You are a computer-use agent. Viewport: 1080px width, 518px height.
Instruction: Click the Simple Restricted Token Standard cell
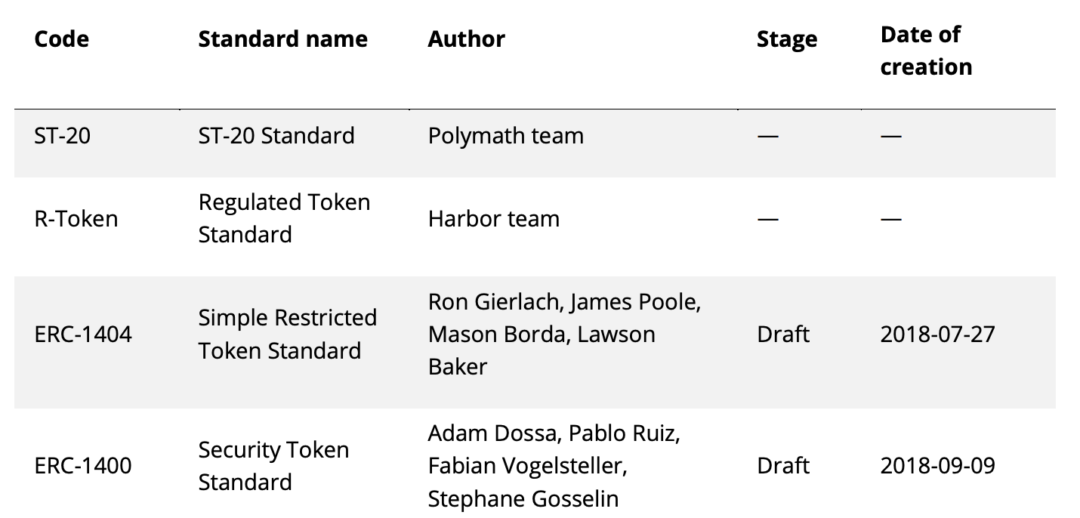click(x=287, y=334)
